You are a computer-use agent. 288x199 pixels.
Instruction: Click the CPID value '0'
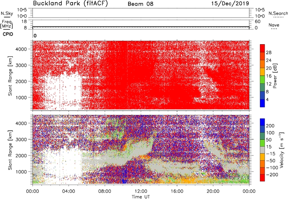pos(35,36)
